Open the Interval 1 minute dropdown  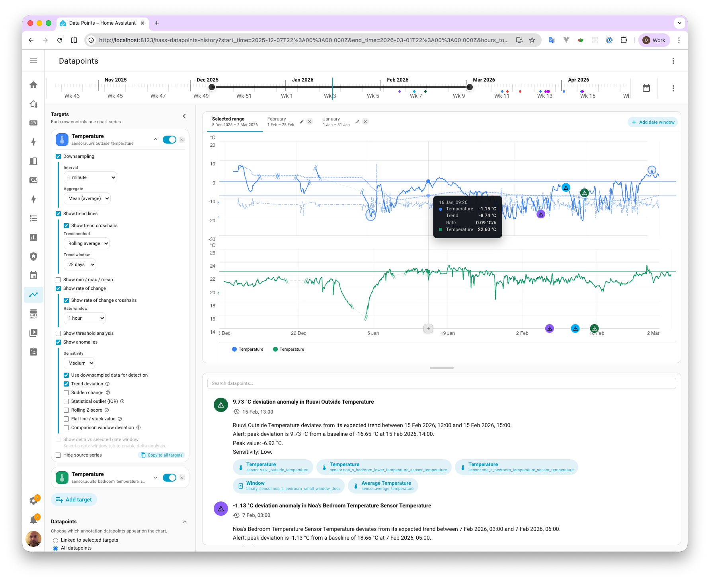[x=90, y=177]
